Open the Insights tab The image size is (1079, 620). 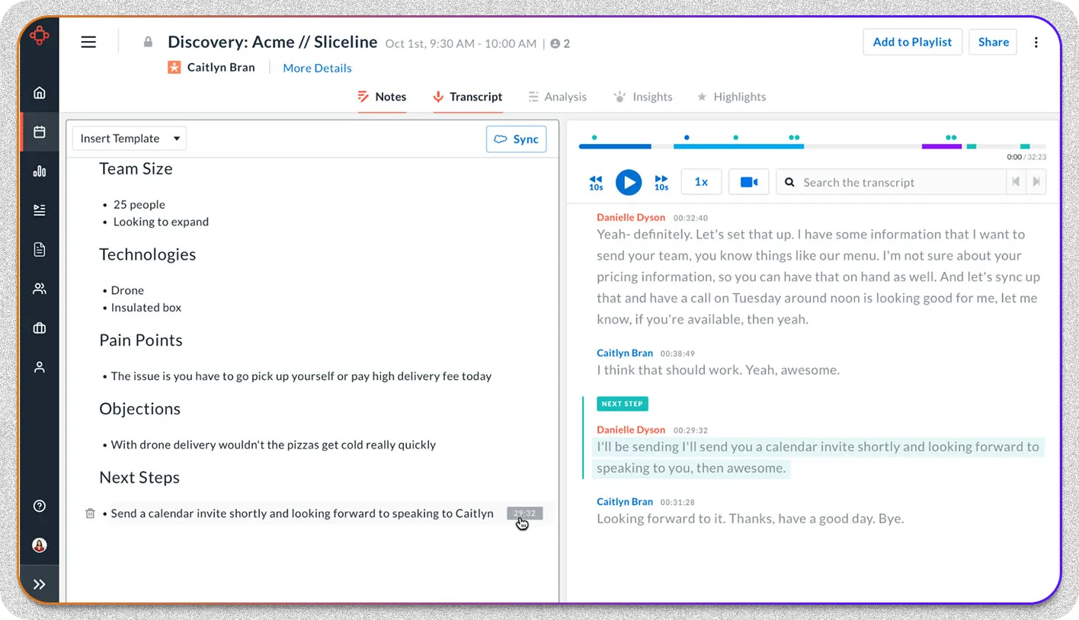point(643,97)
